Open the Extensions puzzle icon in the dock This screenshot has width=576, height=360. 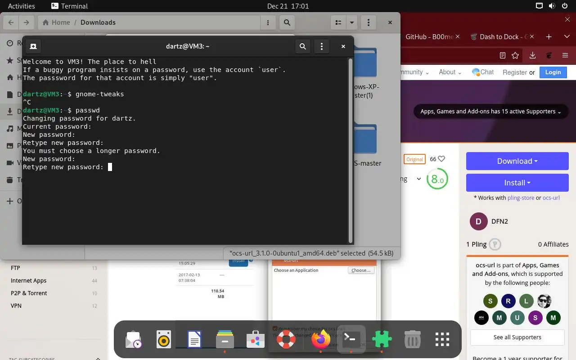tap(382, 340)
